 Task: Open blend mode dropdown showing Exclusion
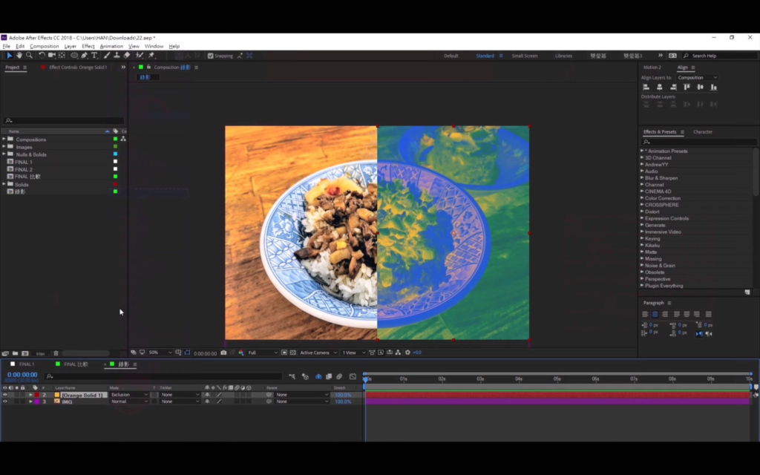[129, 395]
